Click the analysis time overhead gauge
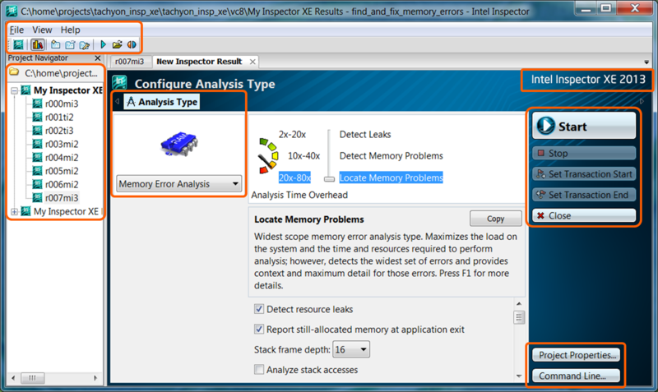Screen dimensions: 658x392 [x=268, y=155]
